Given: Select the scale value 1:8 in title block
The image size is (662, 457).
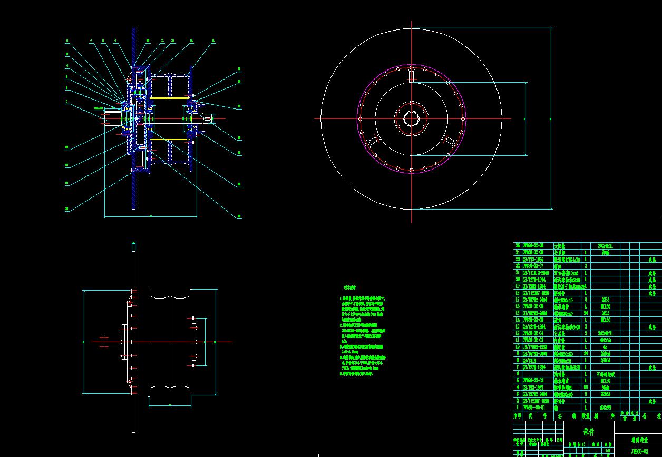Looking at the screenshot, I should 608,451.
